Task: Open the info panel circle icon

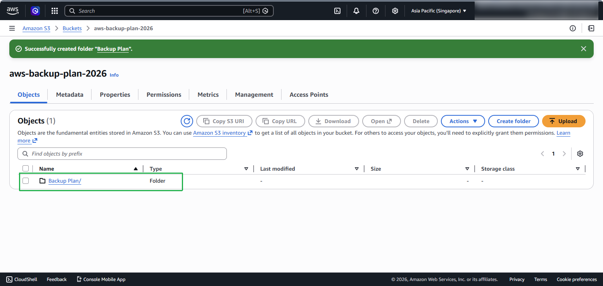Action: tap(573, 28)
